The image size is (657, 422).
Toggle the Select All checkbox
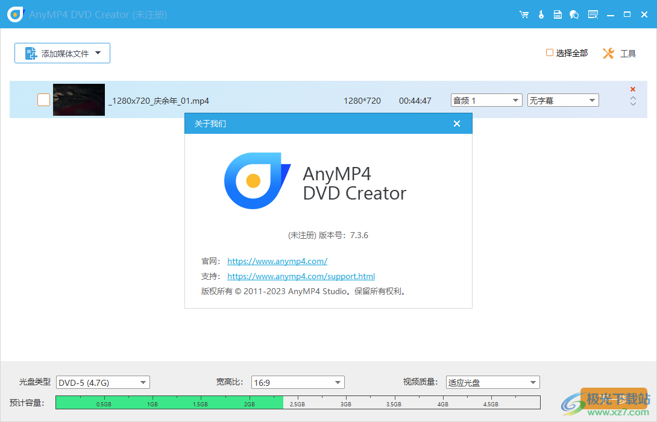click(549, 52)
